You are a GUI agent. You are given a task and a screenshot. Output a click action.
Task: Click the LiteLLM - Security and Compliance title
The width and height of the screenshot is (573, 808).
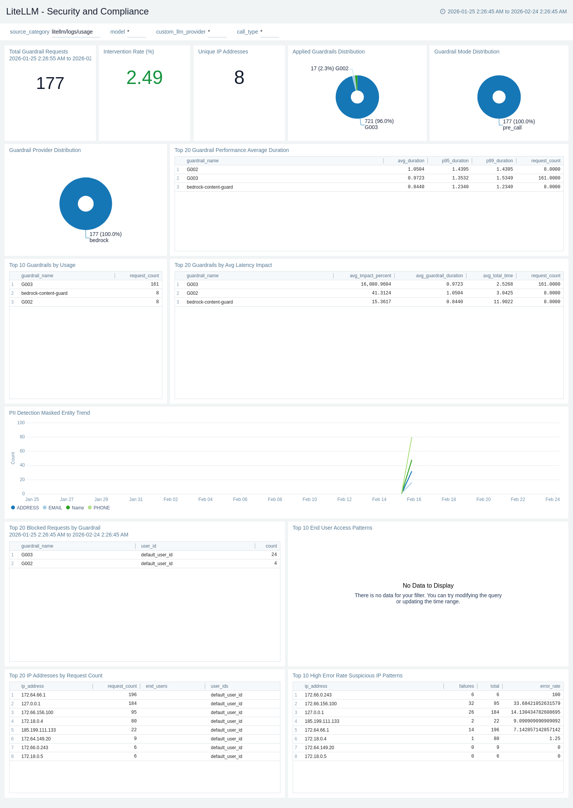click(x=77, y=11)
